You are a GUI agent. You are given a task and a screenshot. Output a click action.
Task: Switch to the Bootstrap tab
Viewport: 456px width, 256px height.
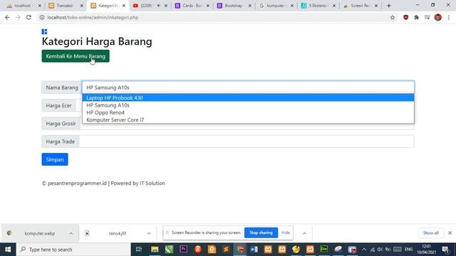tap(234, 6)
